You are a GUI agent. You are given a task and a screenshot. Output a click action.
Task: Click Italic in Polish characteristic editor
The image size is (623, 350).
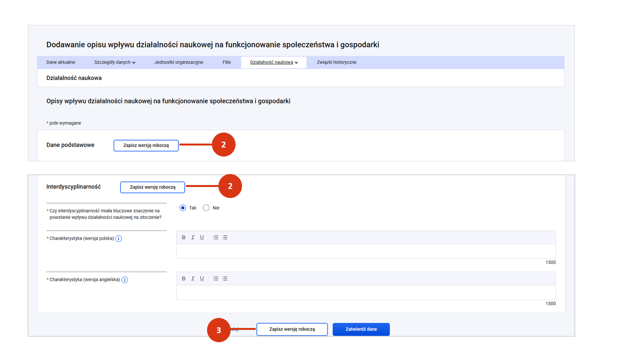(193, 238)
